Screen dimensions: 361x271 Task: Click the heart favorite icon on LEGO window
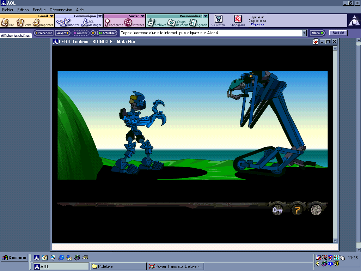click(316, 42)
